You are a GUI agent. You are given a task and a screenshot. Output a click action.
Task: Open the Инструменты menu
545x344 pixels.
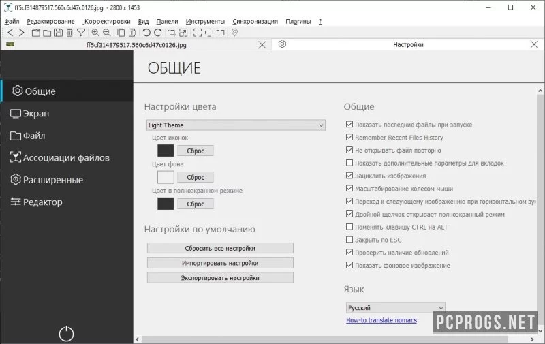tap(205, 22)
